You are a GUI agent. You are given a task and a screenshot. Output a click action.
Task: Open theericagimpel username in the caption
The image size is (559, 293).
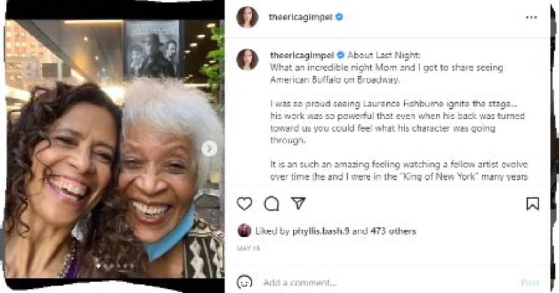coord(302,55)
